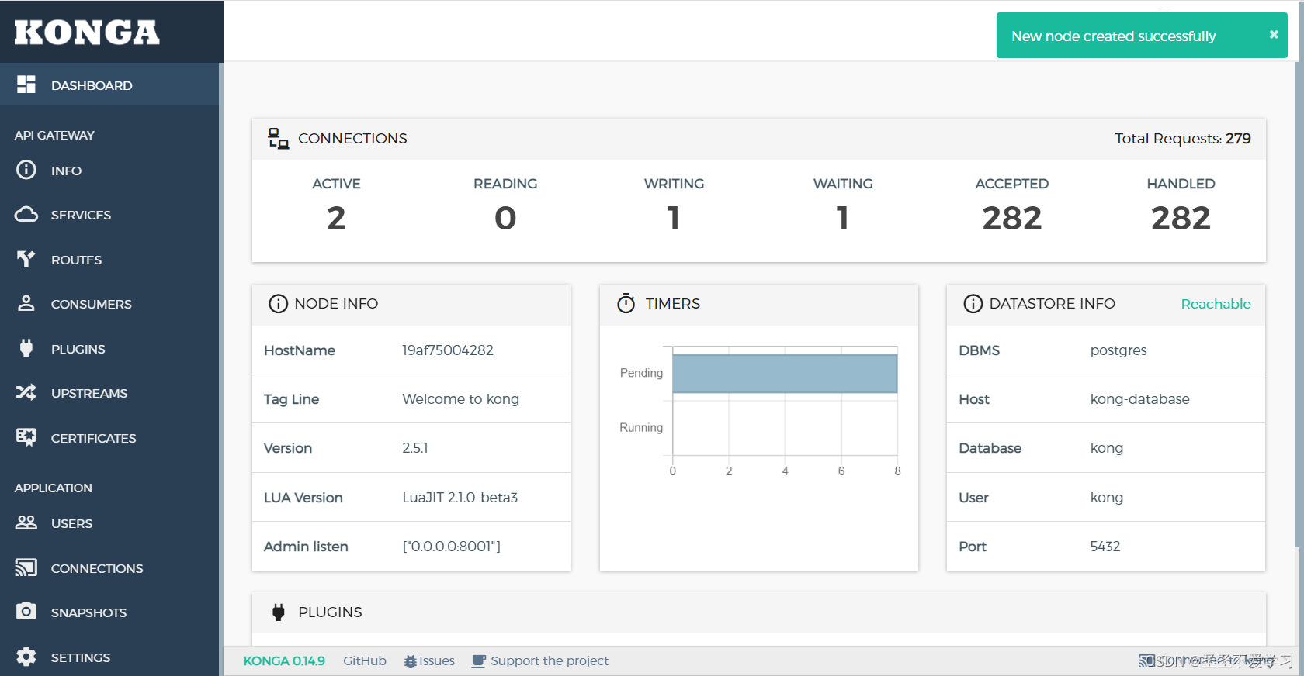Click the Port value 5432
The width and height of the screenshot is (1304, 676).
(1105, 546)
